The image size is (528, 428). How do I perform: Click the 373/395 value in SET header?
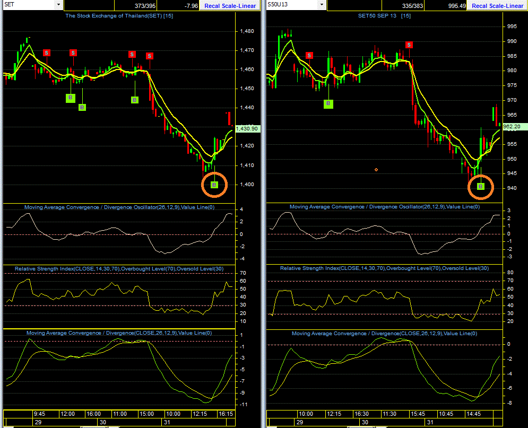click(x=145, y=6)
